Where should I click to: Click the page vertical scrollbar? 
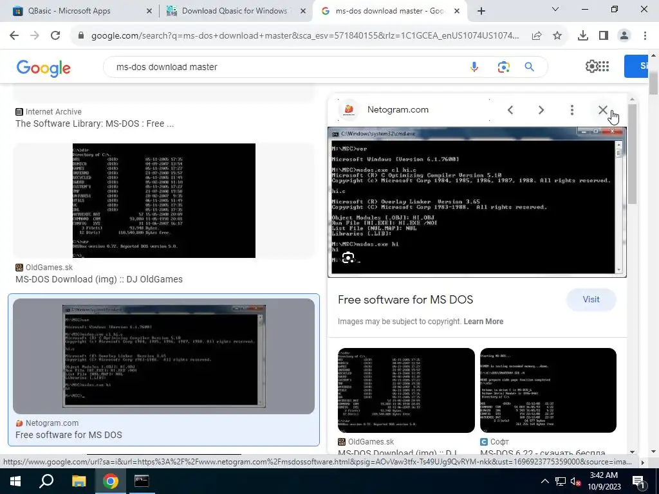[x=654, y=83]
